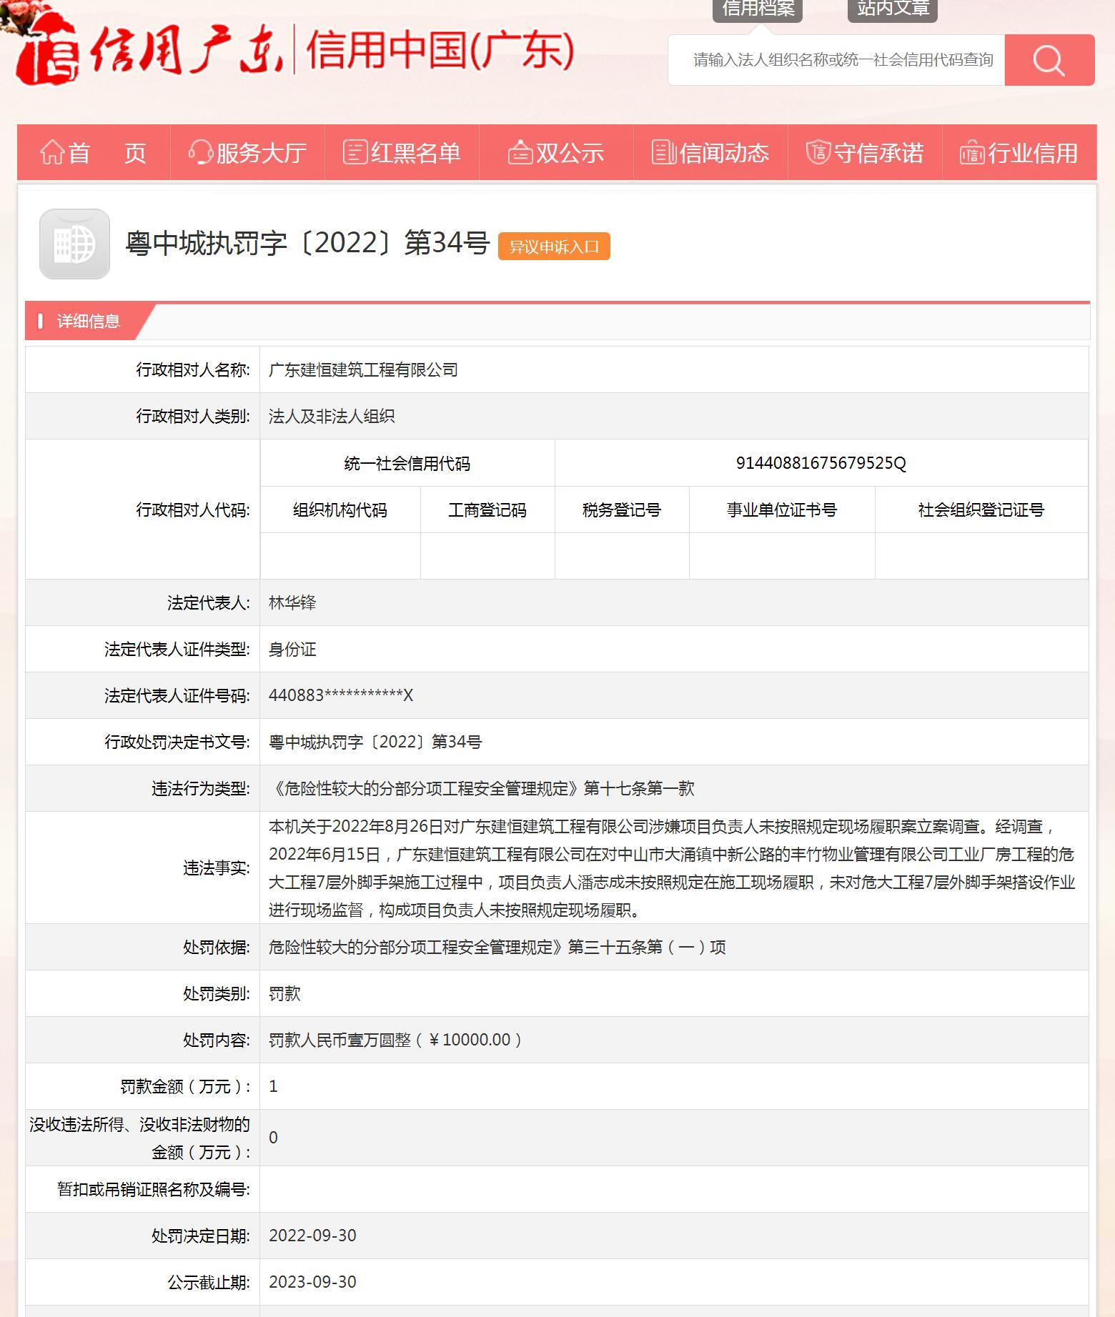
Task: Click the document icon beside 信闻动态
Action: pyautogui.click(x=664, y=152)
